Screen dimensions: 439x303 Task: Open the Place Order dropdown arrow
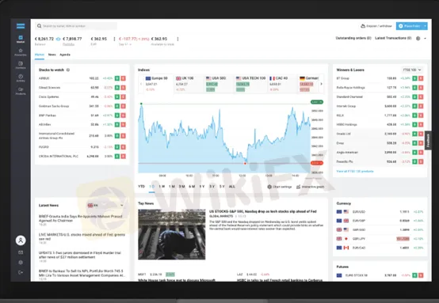426,26
